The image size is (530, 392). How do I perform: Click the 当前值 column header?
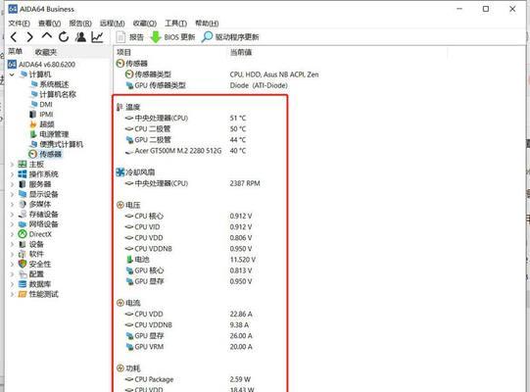(x=241, y=52)
